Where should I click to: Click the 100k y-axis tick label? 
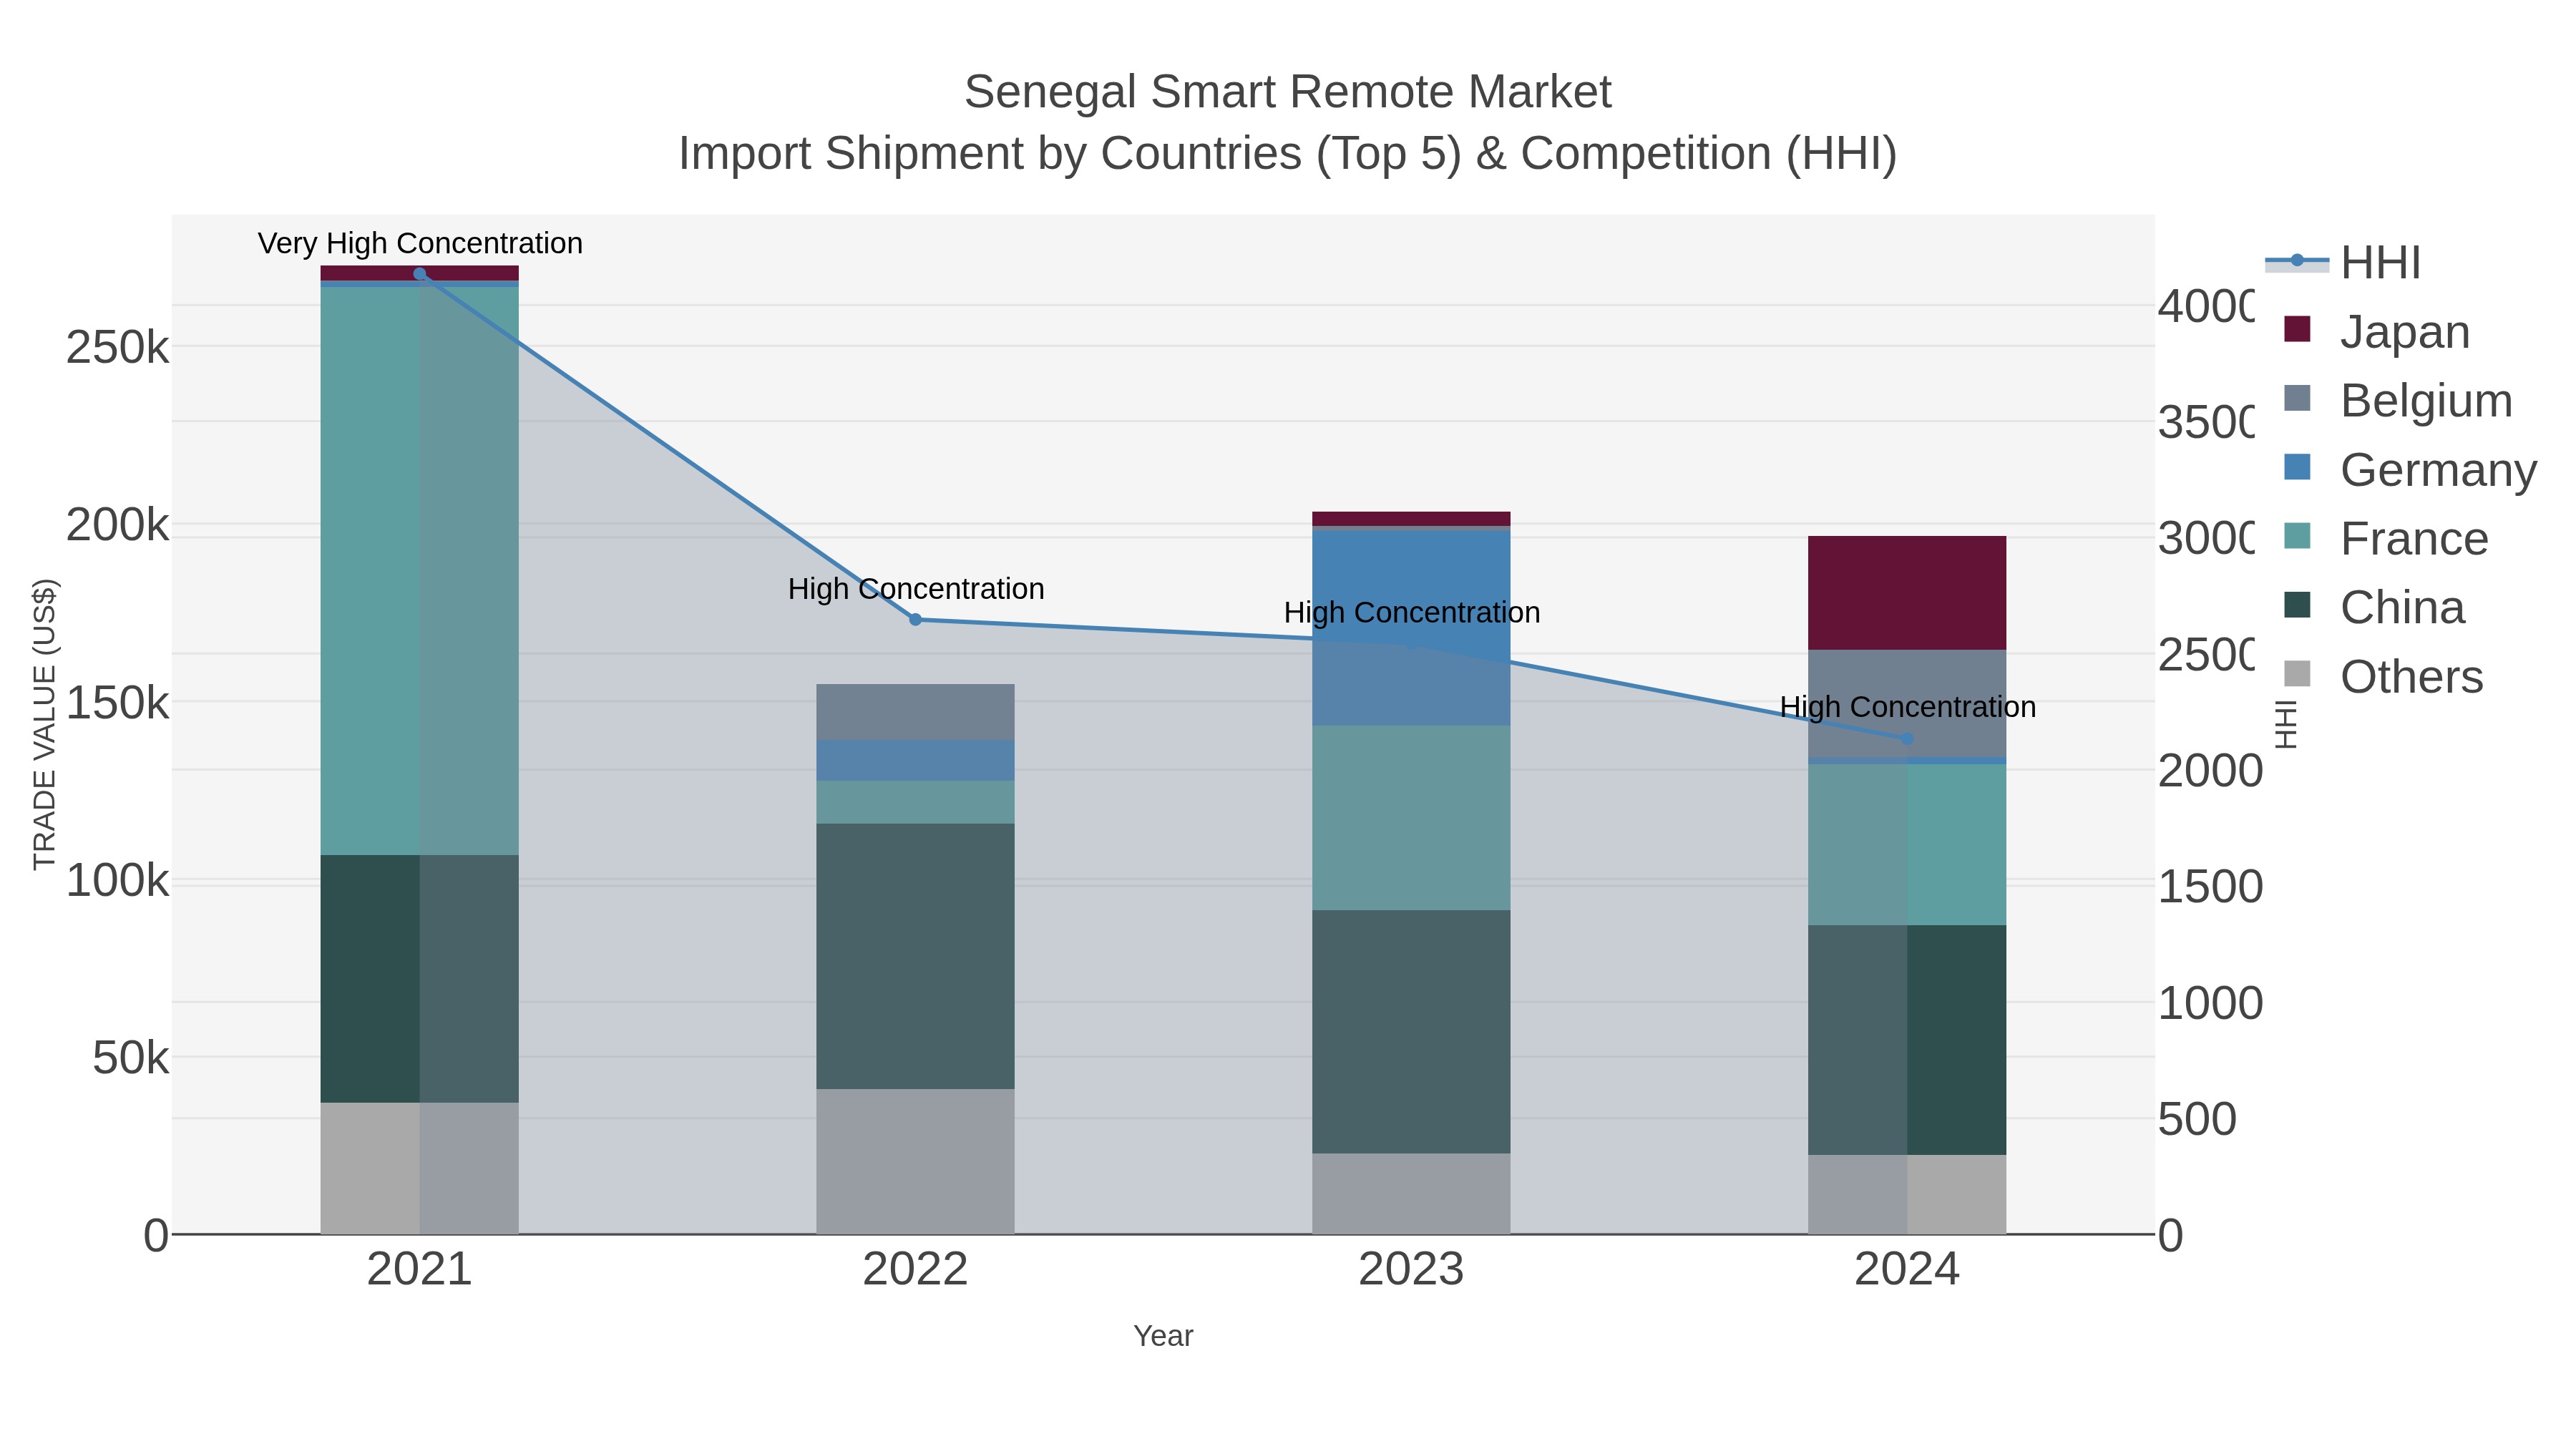(117, 881)
